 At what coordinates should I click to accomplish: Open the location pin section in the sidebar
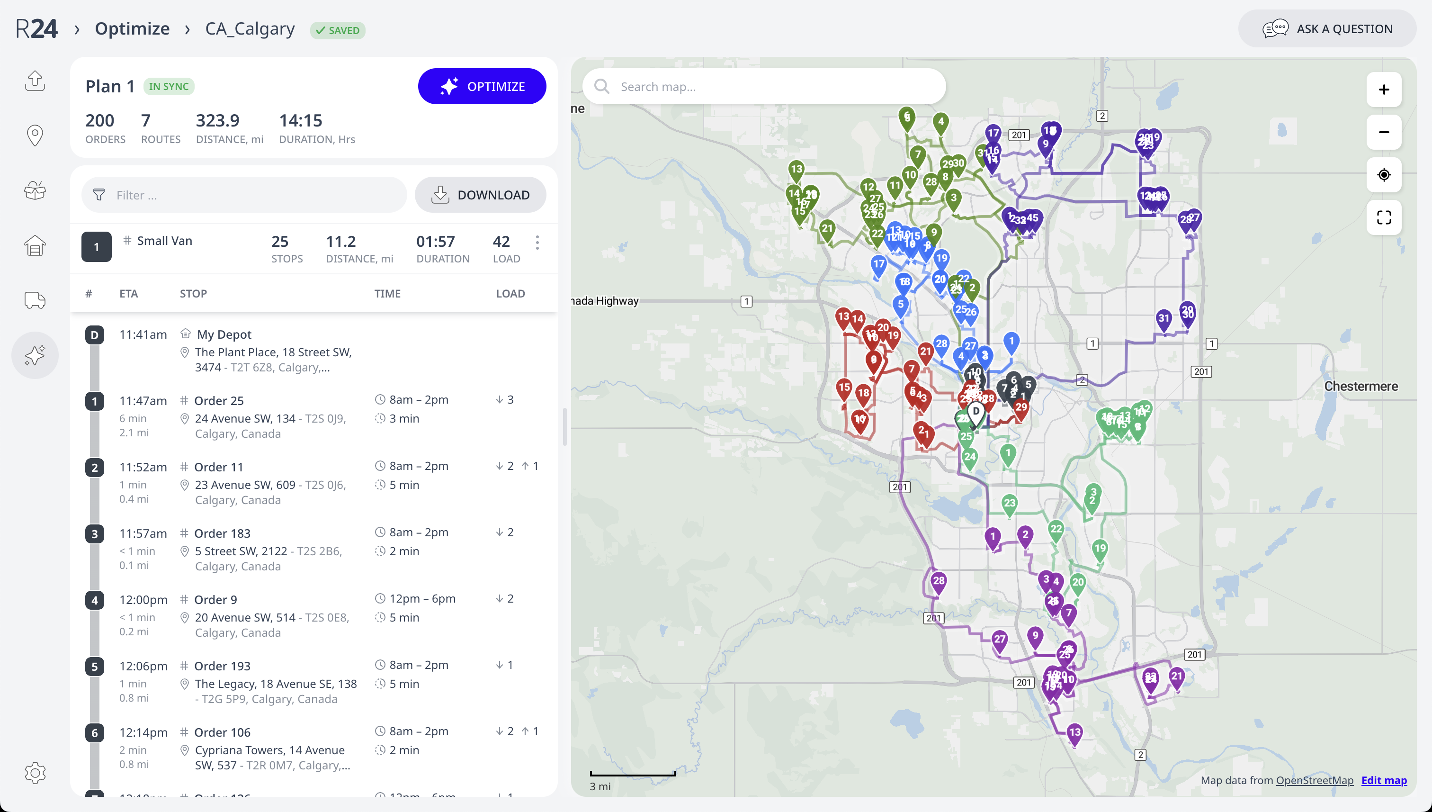click(35, 135)
